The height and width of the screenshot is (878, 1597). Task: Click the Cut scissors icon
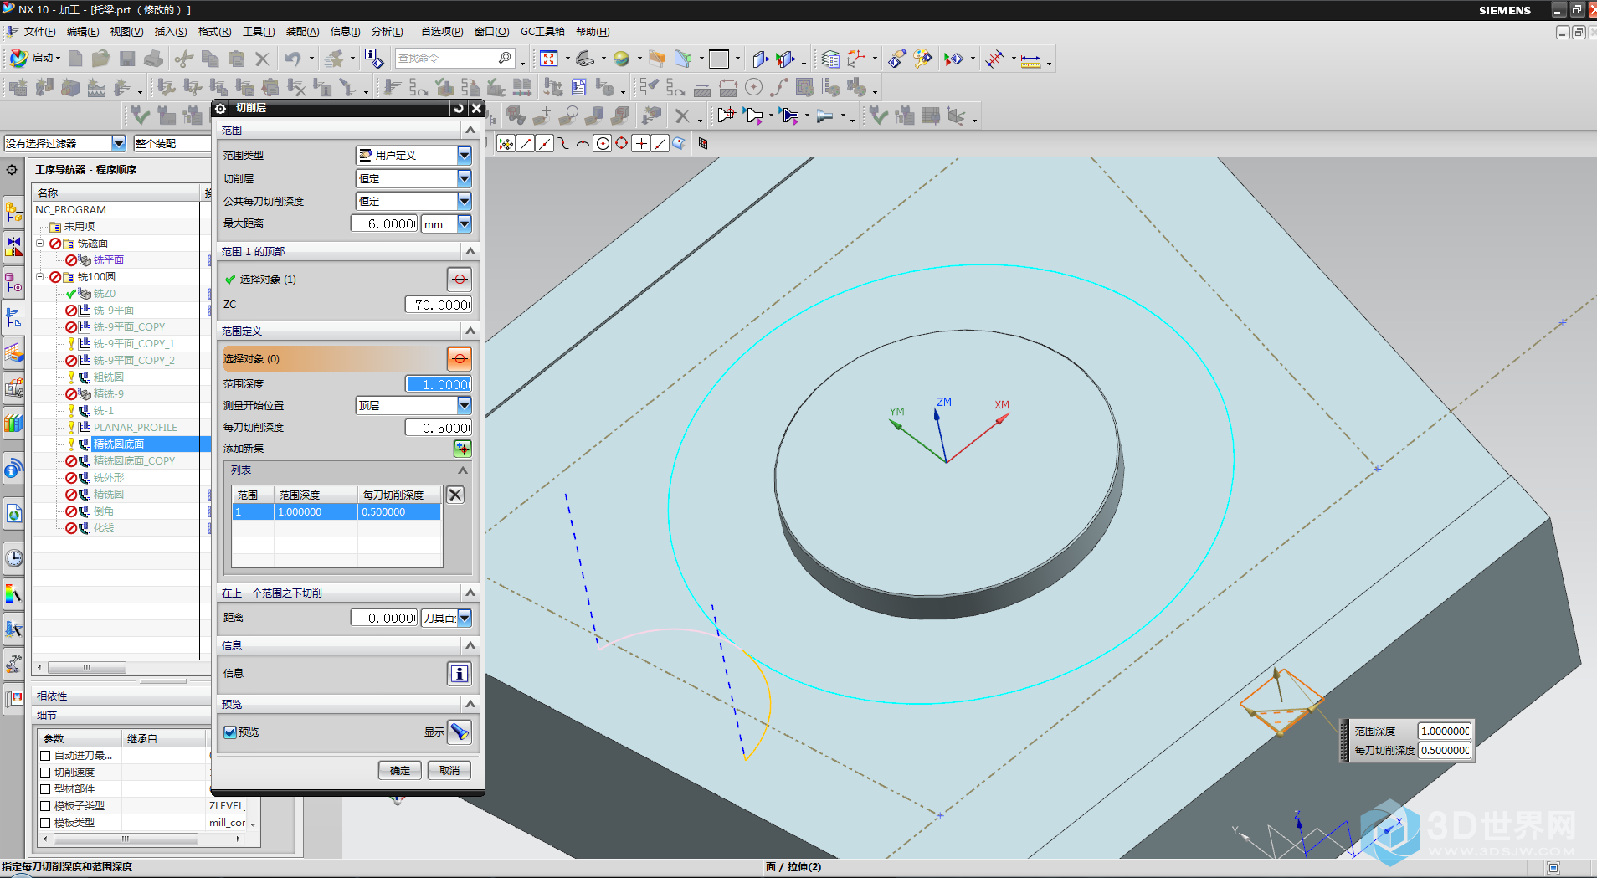coord(184,59)
